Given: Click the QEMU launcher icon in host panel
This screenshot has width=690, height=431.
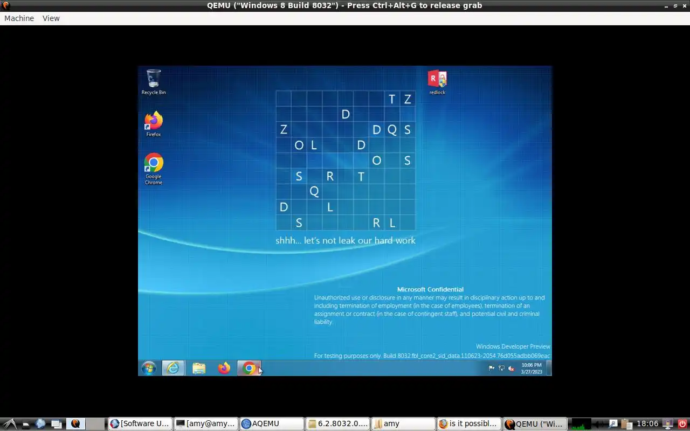Looking at the screenshot, I should (x=75, y=424).
